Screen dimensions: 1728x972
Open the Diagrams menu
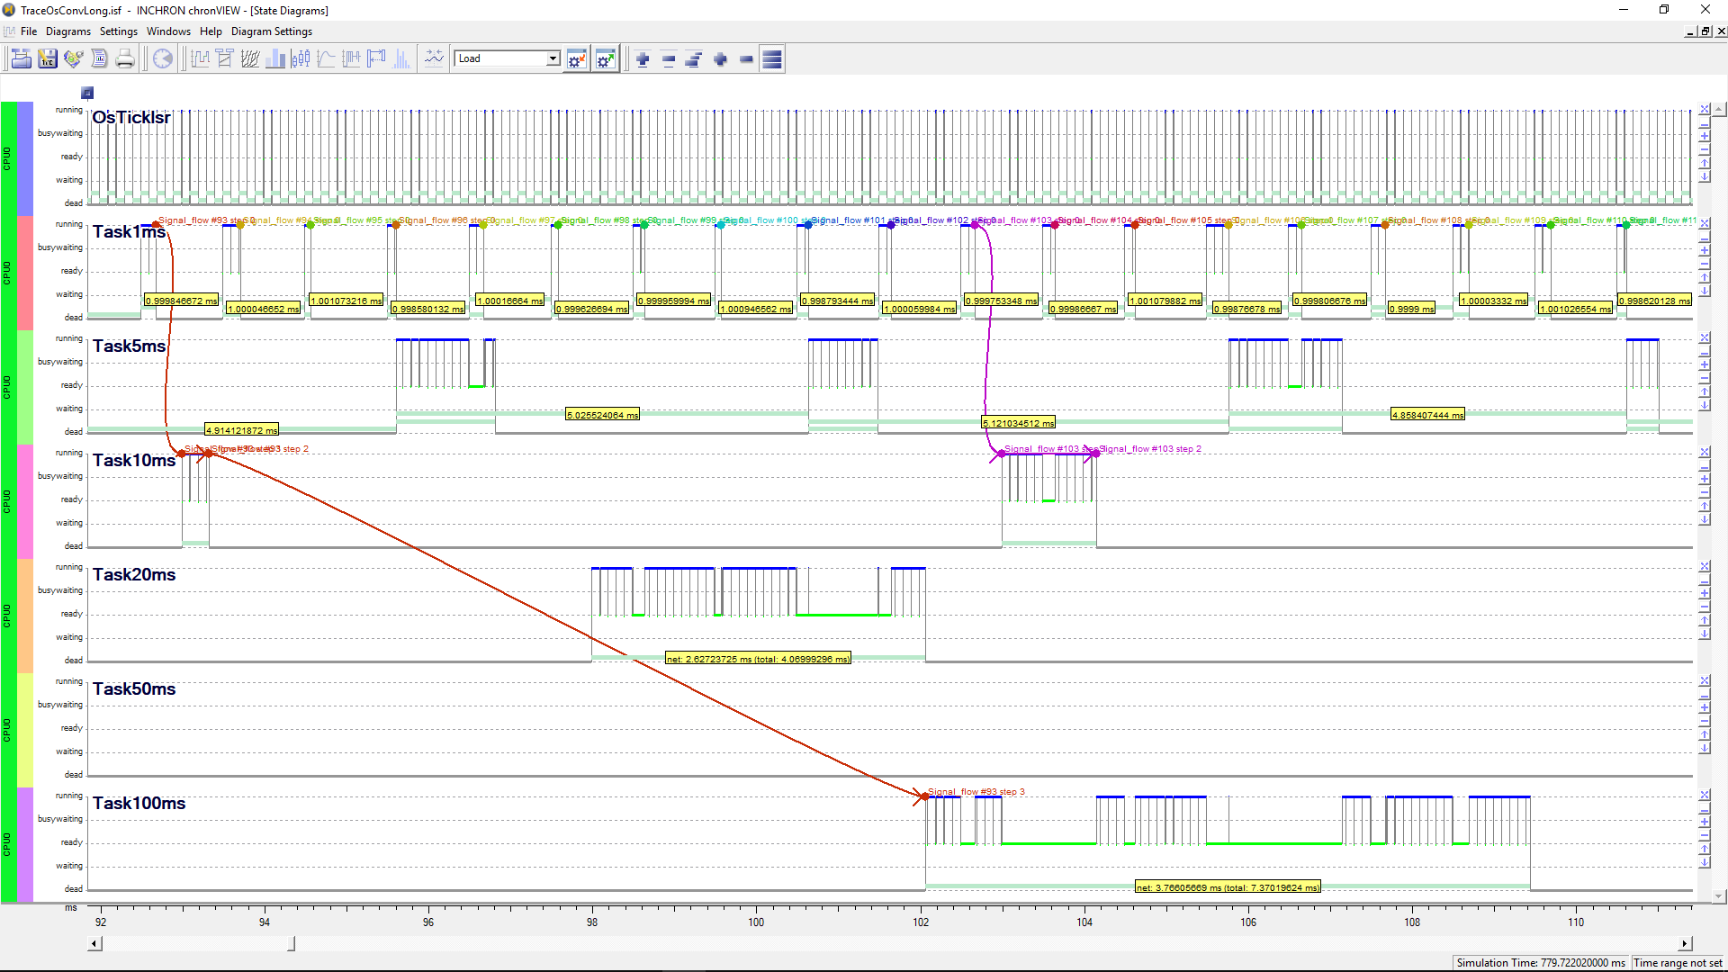tap(68, 31)
